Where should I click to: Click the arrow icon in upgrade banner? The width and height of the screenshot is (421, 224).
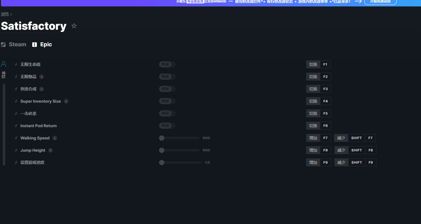tap(358, 2)
